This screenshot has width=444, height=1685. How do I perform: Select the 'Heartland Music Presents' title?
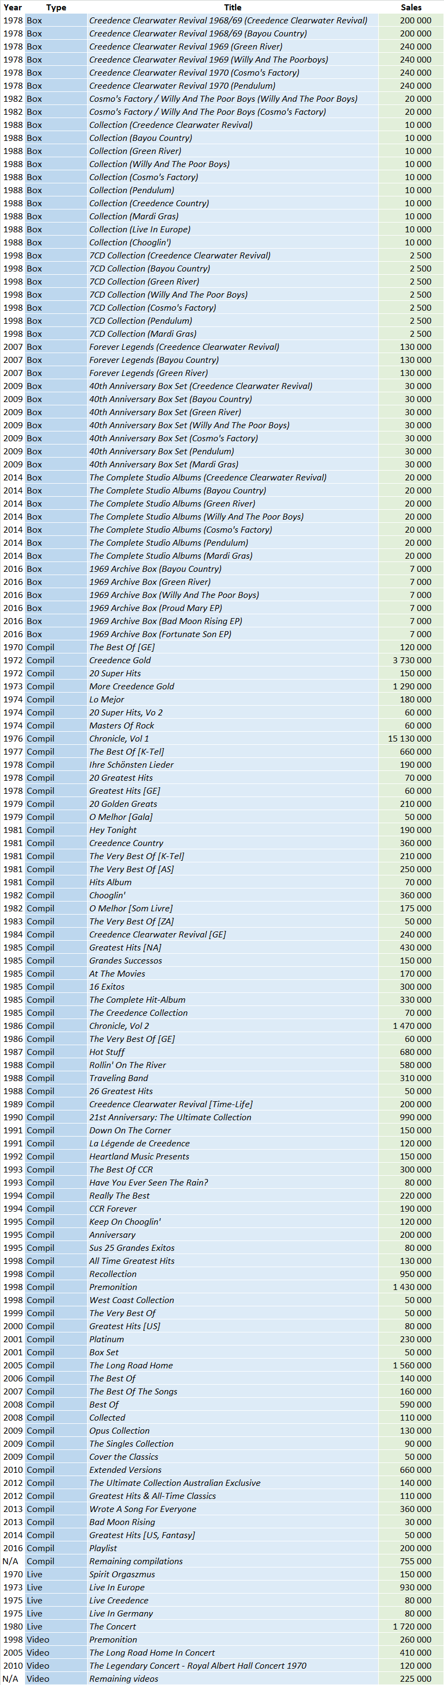click(139, 1157)
